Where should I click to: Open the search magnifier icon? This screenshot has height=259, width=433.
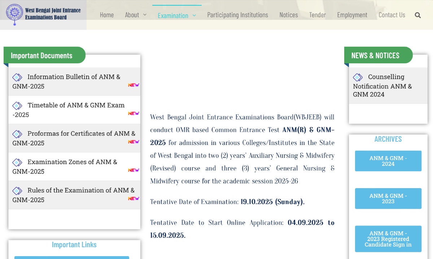pyautogui.click(x=417, y=15)
